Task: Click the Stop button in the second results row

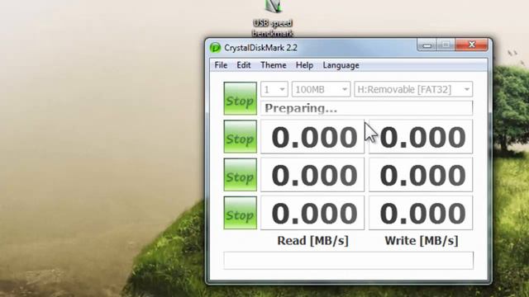Action: tap(241, 175)
